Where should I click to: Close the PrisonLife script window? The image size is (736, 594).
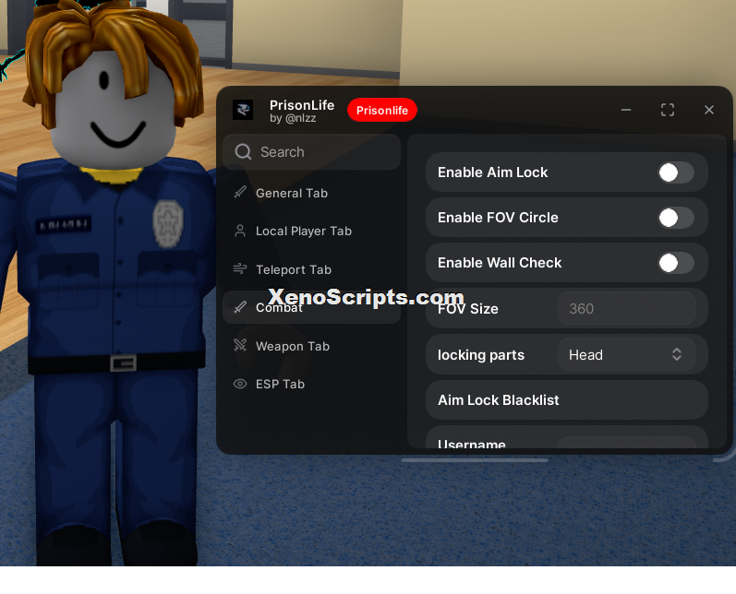click(x=709, y=110)
